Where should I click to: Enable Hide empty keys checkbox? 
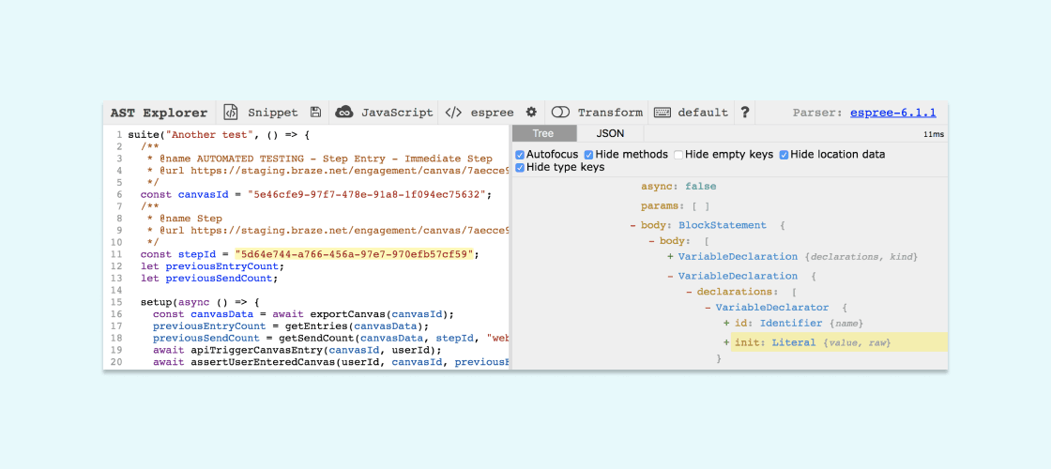pos(678,155)
